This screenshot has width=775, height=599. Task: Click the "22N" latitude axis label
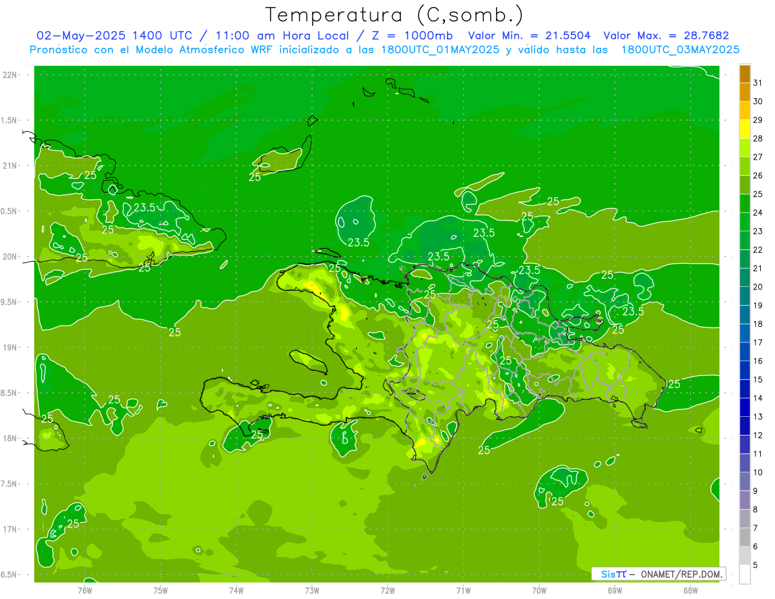tap(10, 75)
